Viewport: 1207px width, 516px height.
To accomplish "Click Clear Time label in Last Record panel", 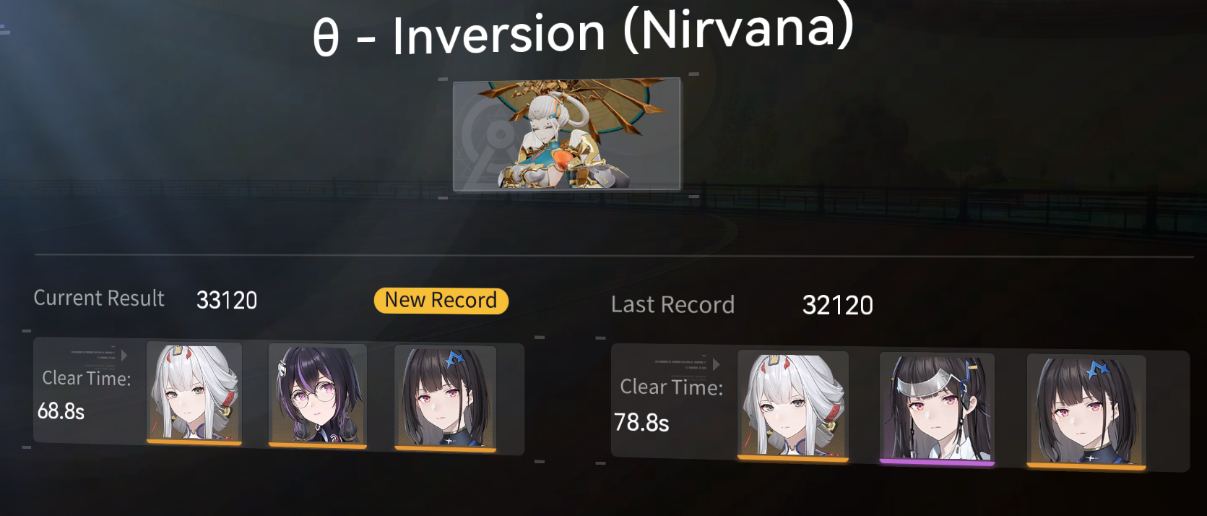I will click(672, 387).
